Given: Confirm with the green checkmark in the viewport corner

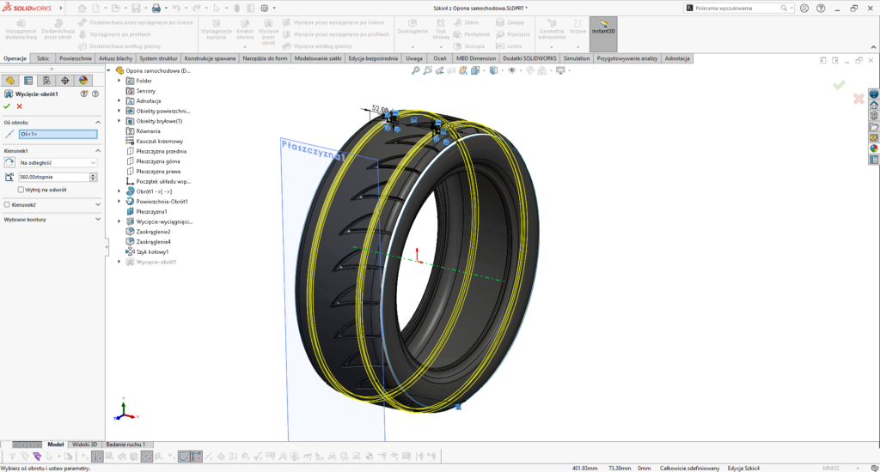Looking at the screenshot, I should click(839, 85).
